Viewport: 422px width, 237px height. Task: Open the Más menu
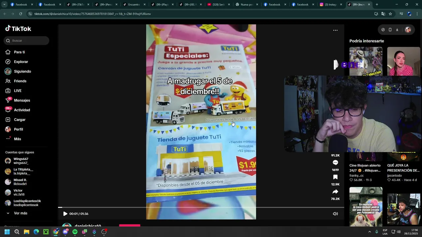(x=14, y=139)
